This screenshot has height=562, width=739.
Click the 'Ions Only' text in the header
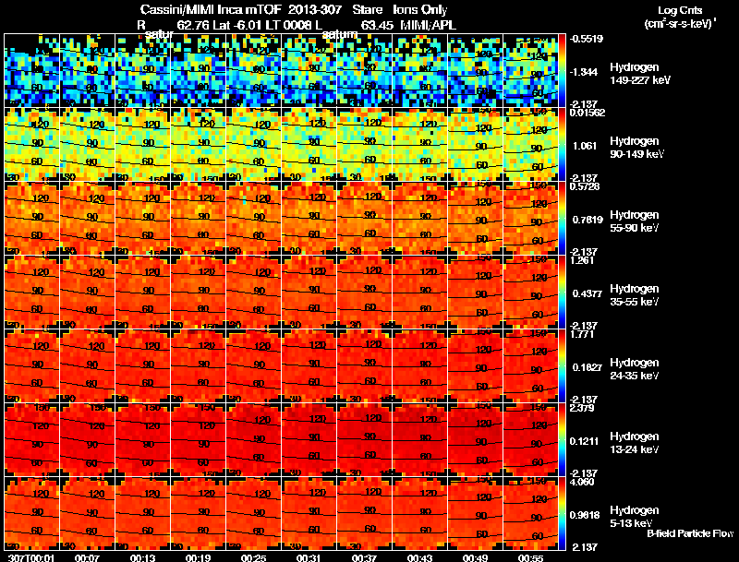coord(420,9)
